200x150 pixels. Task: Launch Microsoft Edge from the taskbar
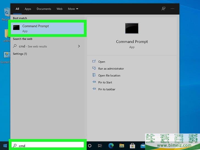(111, 146)
